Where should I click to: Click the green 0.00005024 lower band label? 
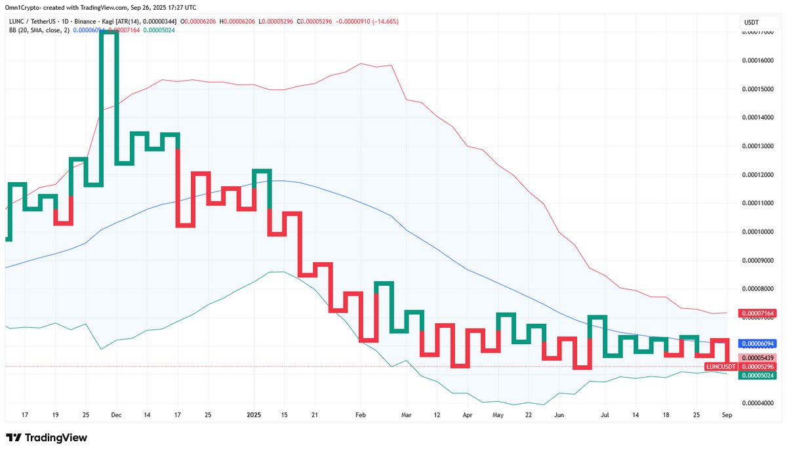point(757,375)
